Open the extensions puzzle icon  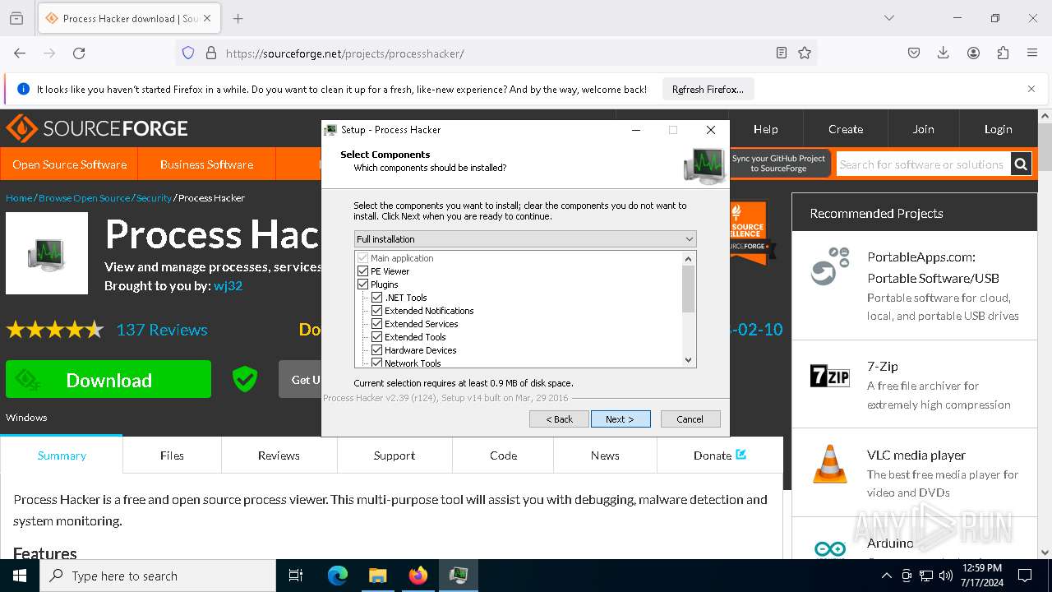(1003, 53)
